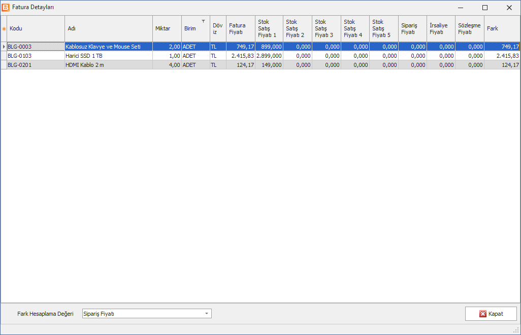Click the 899,000 stock sale price cell
This screenshot has width=521, height=335.
click(x=269, y=47)
